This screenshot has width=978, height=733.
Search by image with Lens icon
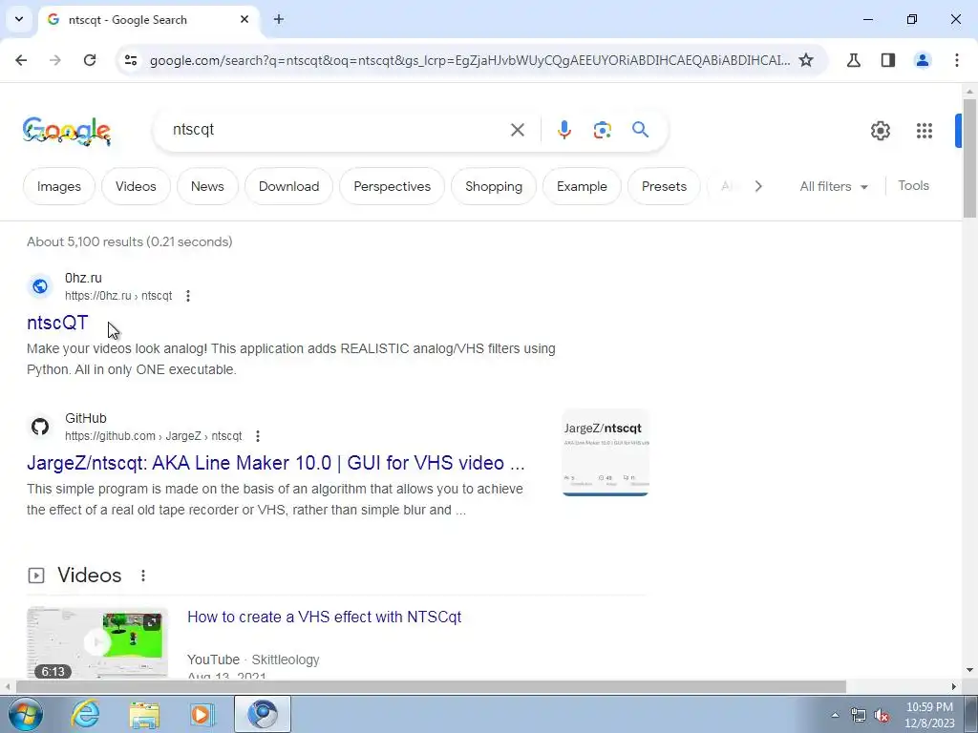coord(602,130)
